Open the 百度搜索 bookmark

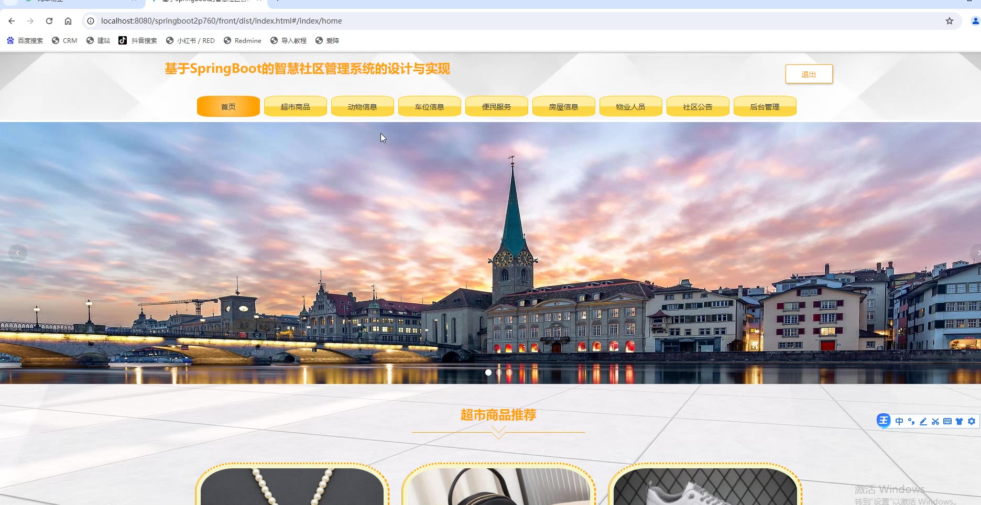[x=25, y=40]
